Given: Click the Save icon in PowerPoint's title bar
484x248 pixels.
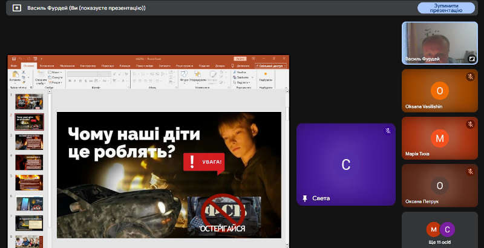Looking at the screenshot, I should tap(13, 59).
